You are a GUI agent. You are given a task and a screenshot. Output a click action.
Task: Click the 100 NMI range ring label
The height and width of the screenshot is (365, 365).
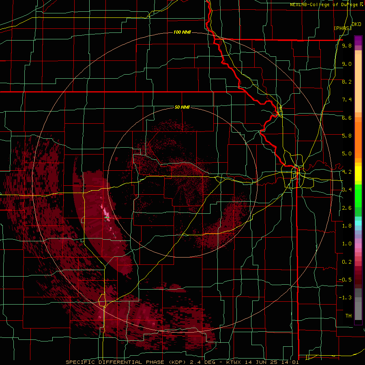182,32
